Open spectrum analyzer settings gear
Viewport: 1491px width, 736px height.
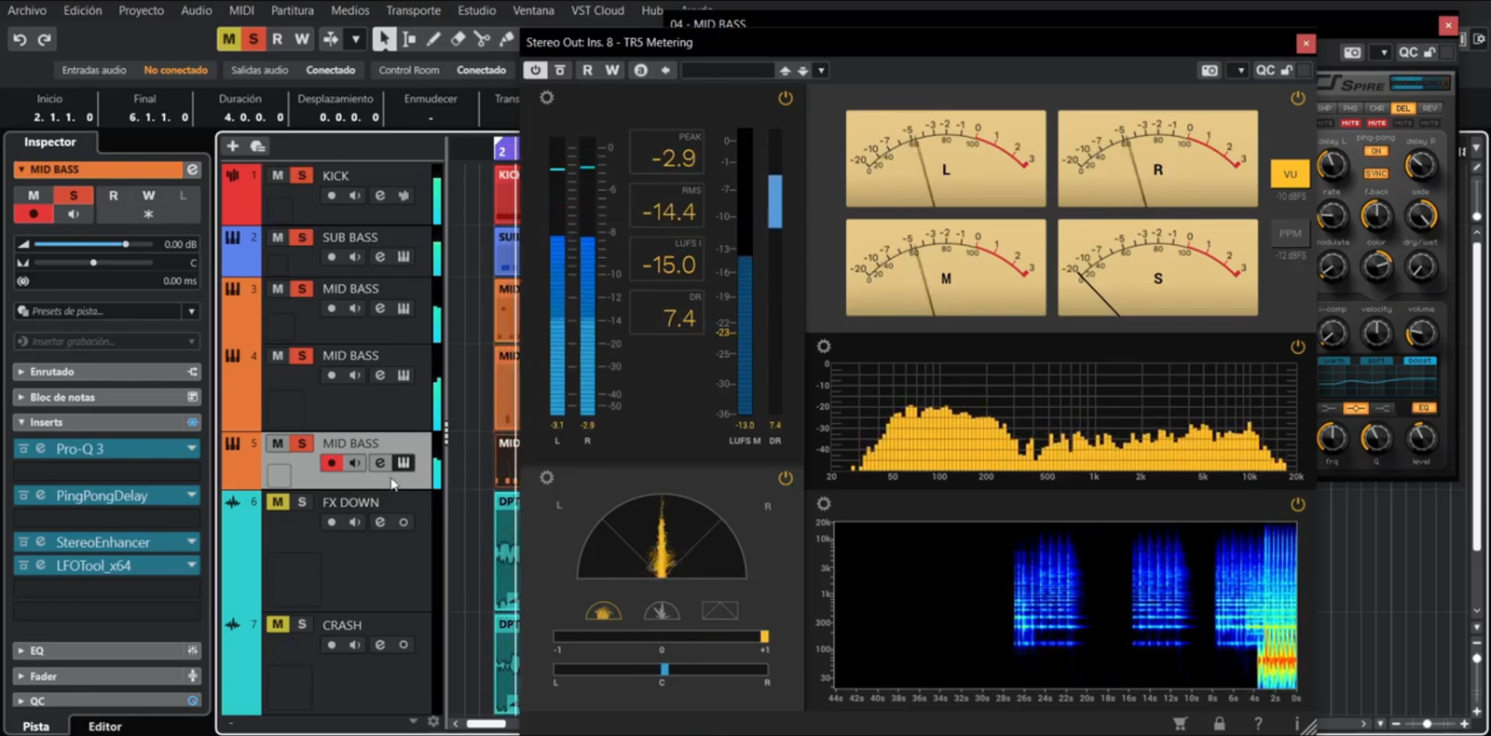click(x=824, y=347)
